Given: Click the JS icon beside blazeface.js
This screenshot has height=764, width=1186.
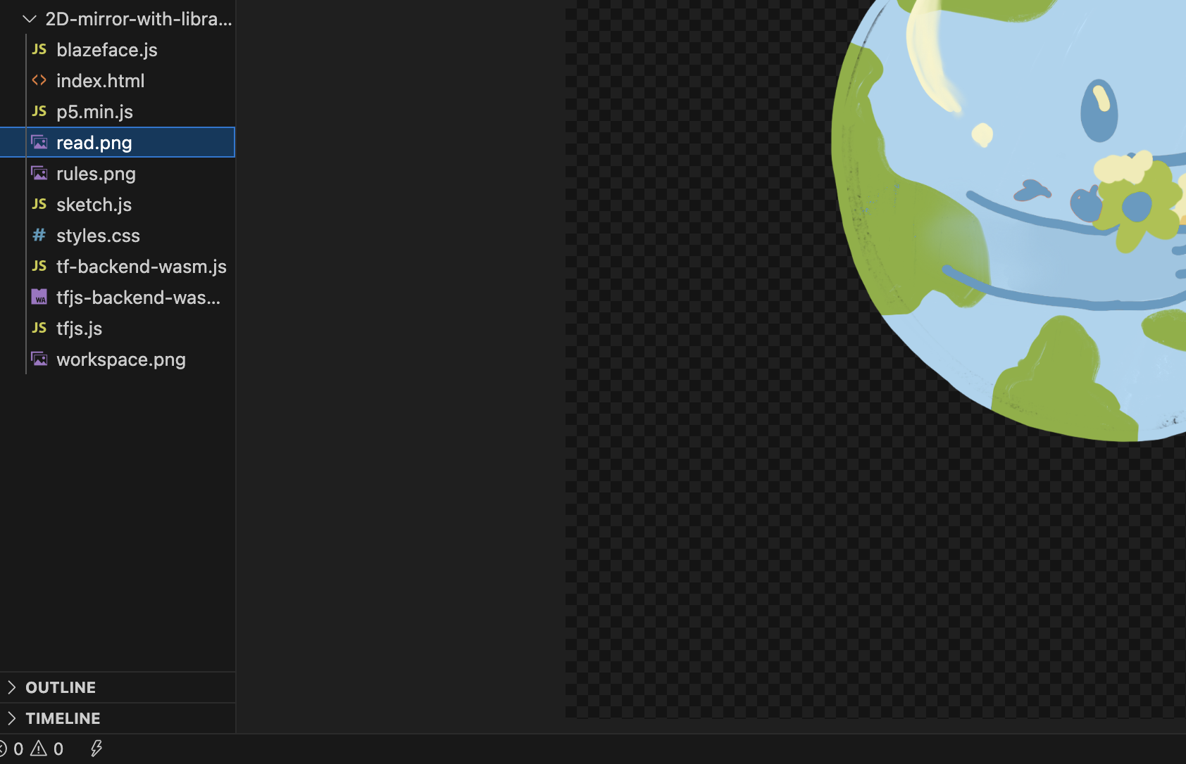Looking at the screenshot, I should pos(39,49).
